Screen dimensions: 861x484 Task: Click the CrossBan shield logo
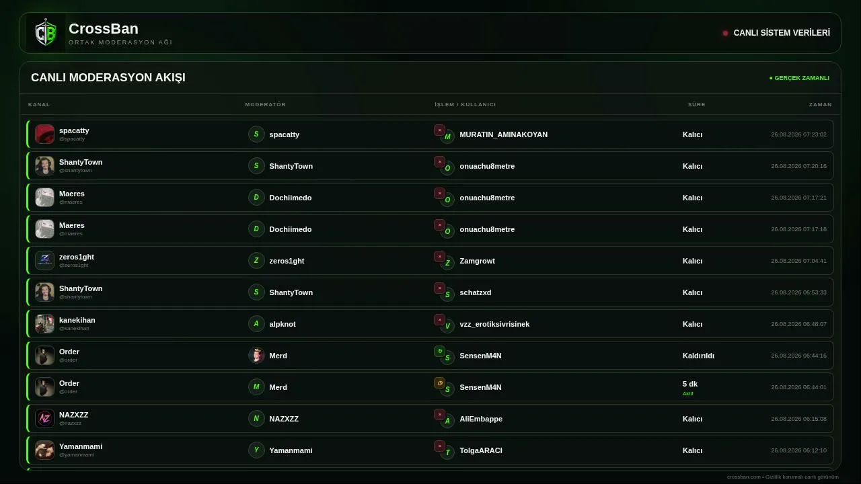46,33
